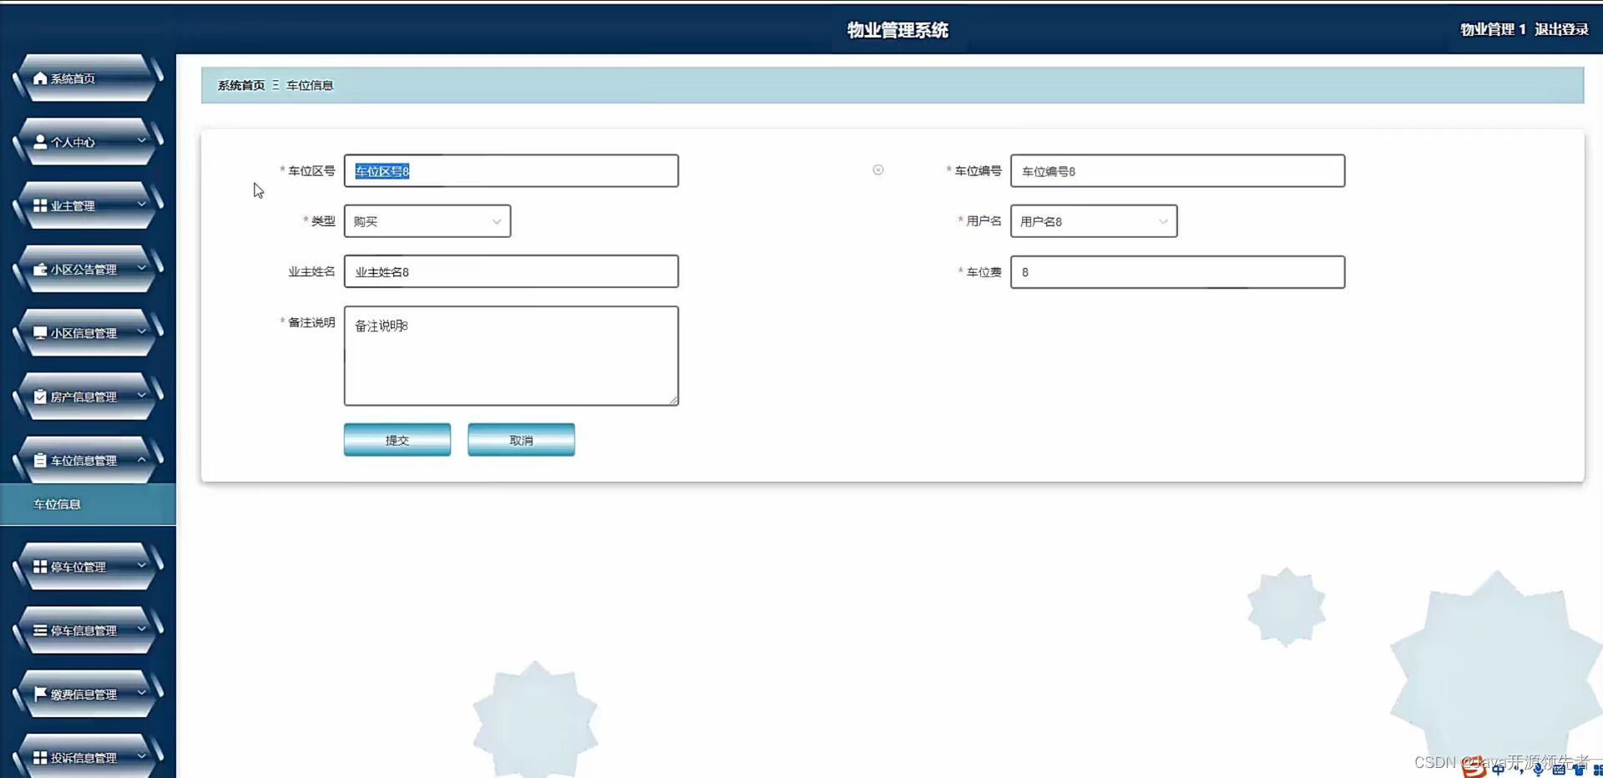1603x778 pixels.
Task: Open the 用户名 dropdown showing 用户名8
Action: 1094,221
